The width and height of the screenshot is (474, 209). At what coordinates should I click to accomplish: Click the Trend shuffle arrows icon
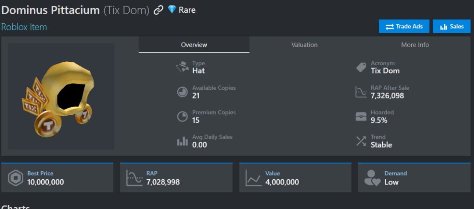pos(361,141)
